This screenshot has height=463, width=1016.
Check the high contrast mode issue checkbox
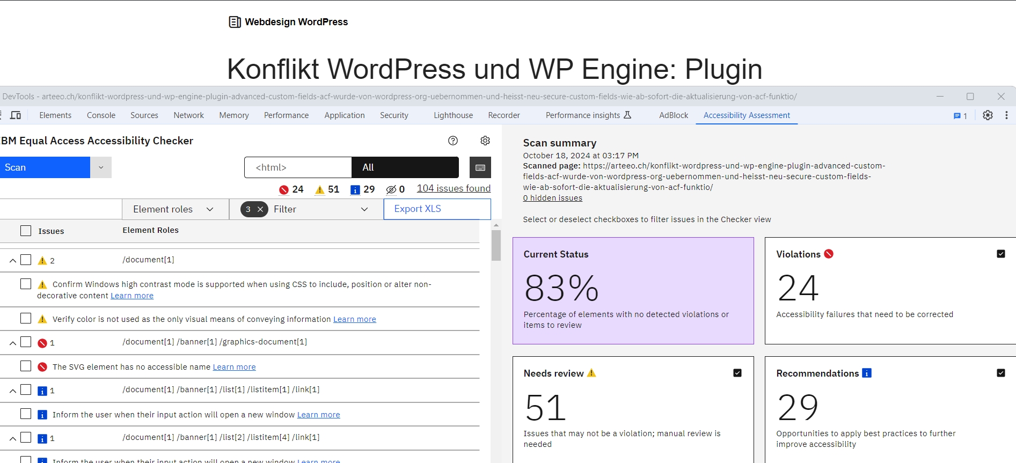coord(26,284)
